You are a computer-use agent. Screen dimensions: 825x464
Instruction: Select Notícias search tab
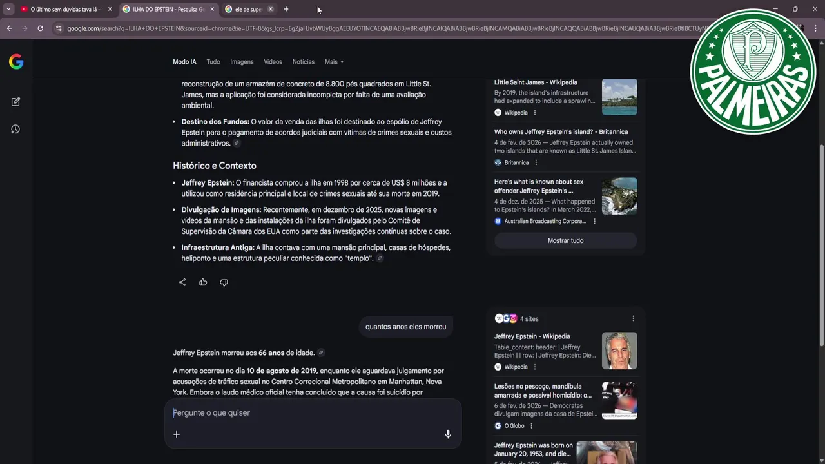click(304, 62)
